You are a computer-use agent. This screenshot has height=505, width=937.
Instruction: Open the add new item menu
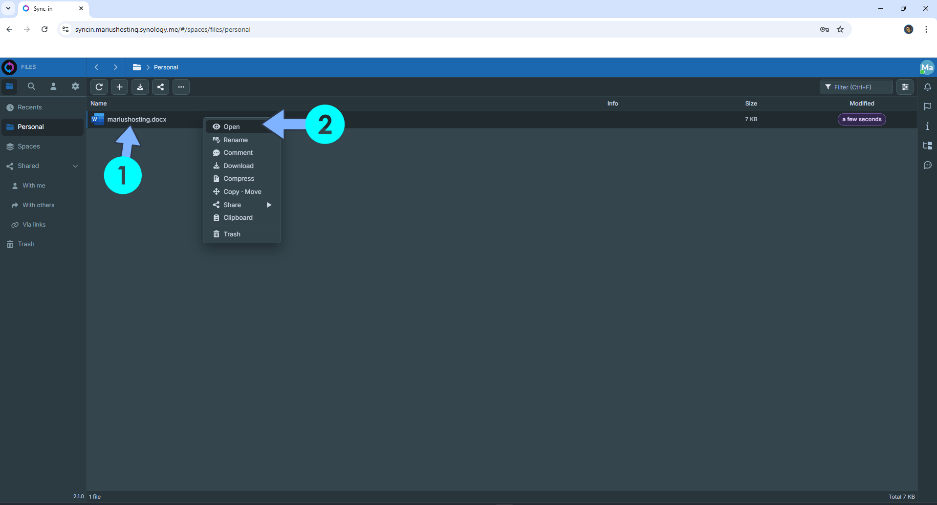click(x=119, y=87)
